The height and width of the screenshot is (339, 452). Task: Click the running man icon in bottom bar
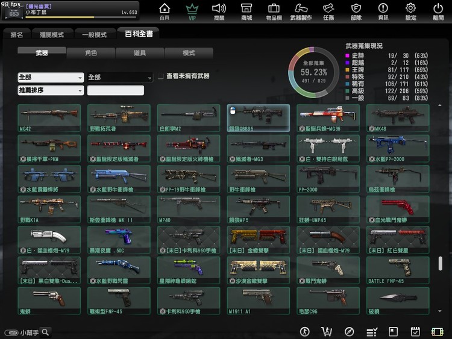tap(305, 332)
